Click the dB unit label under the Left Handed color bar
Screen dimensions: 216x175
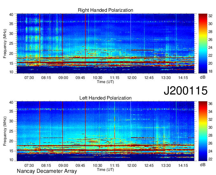tap(203, 165)
